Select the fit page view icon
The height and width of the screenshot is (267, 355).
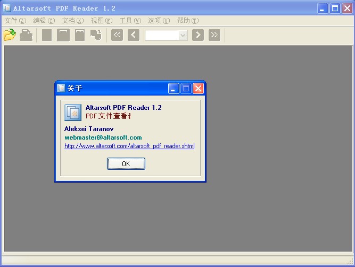63,35
